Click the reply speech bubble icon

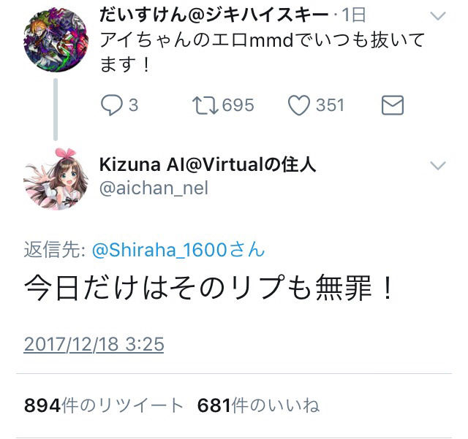(112, 105)
